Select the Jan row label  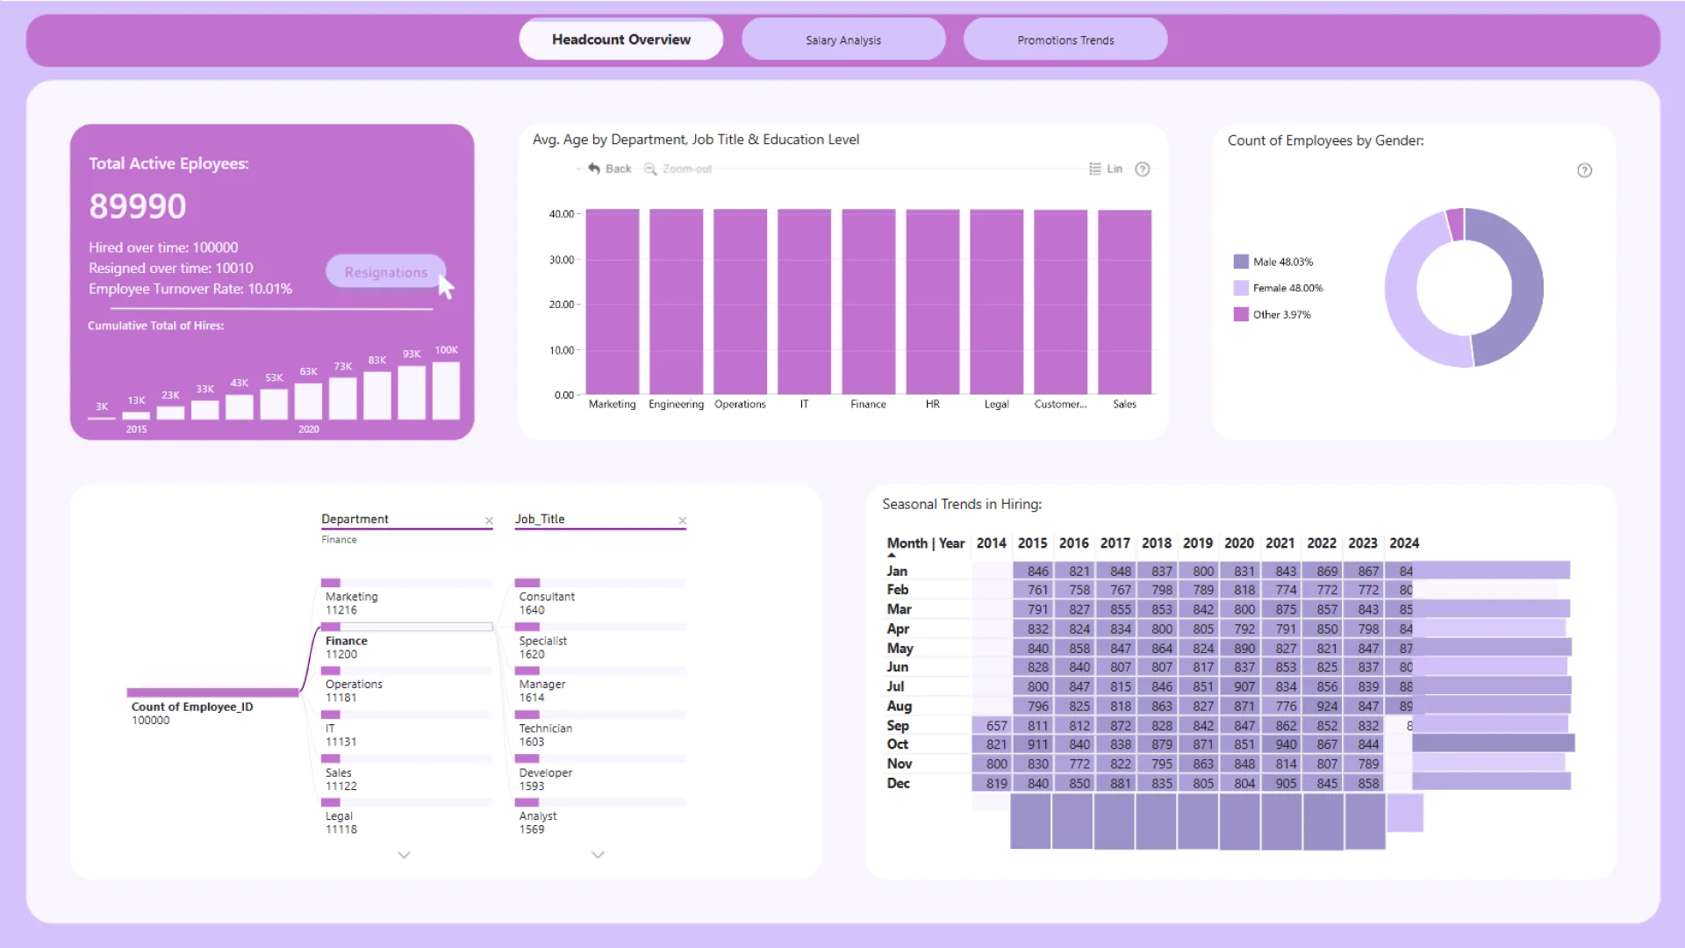coord(897,571)
